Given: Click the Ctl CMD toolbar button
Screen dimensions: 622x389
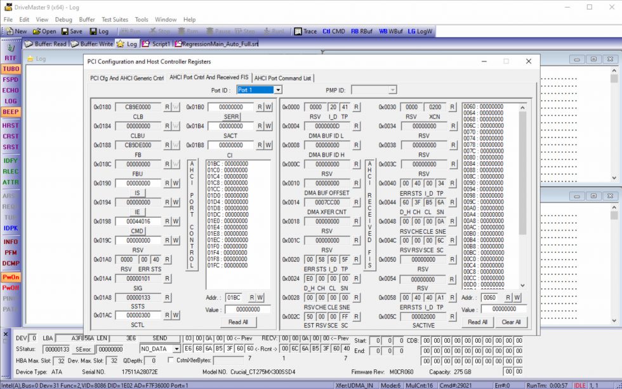Looking at the screenshot, I should point(334,31).
